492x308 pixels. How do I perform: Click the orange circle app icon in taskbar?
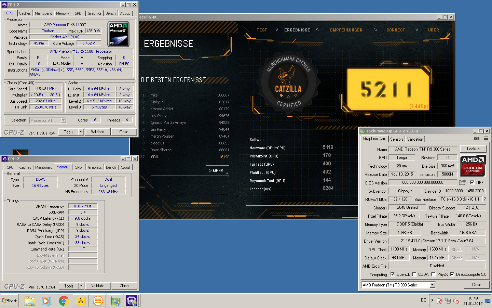point(98,301)
